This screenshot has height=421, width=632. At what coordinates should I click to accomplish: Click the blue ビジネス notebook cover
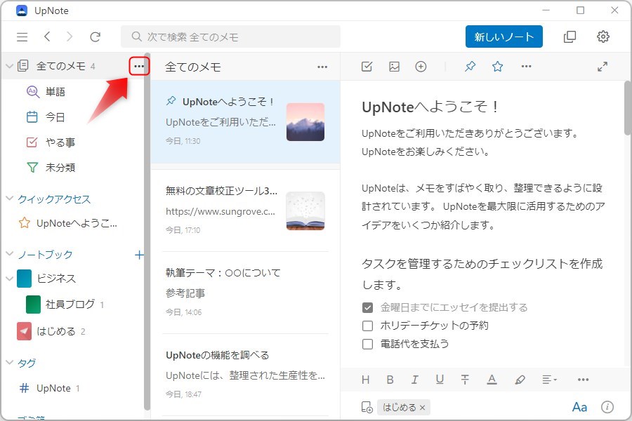pyautogui.click(x=24, y=279)
